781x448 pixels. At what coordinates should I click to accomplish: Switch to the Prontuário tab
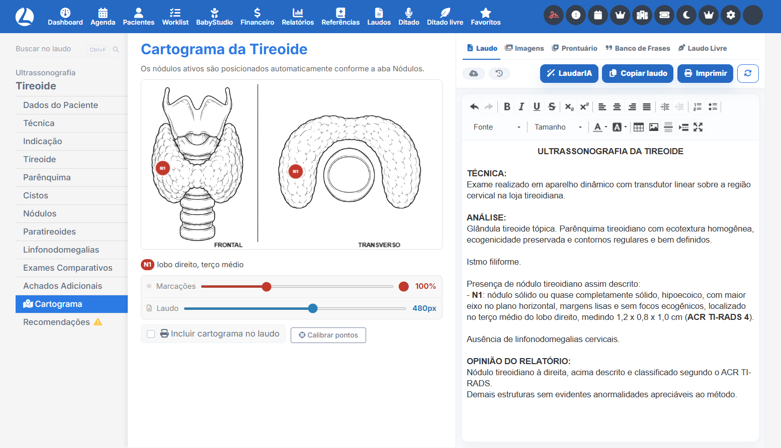(574, 48)
